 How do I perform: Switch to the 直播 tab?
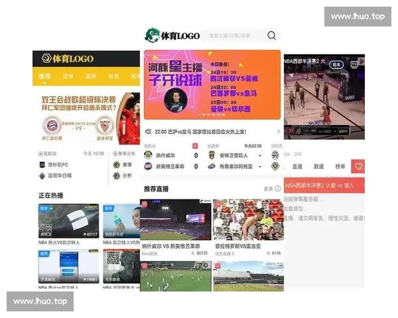tap(297, 166)
